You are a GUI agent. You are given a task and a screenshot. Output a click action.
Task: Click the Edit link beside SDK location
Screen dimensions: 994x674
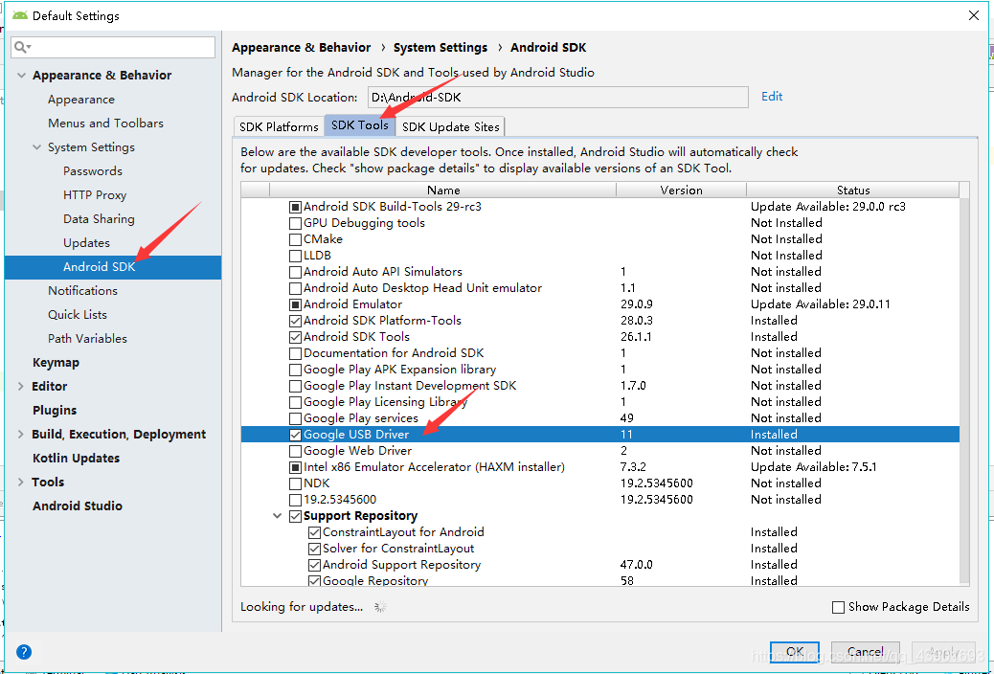coord(772,96)
